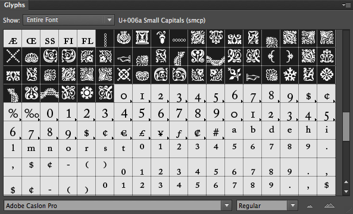Select the colón currency sign glyph
This screenshot has height=214, width=353.
[197, 130]
